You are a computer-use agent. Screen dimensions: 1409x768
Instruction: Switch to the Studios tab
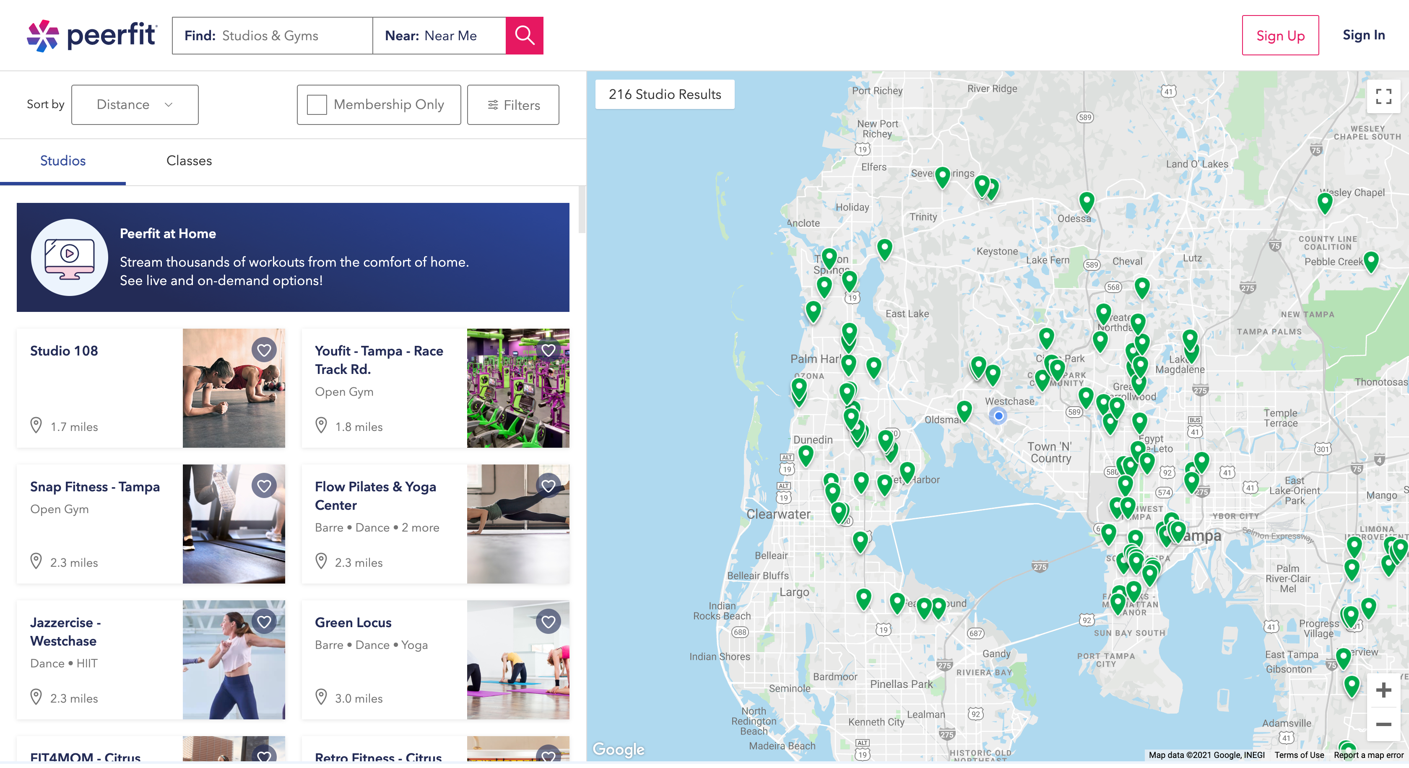point(63,161)
